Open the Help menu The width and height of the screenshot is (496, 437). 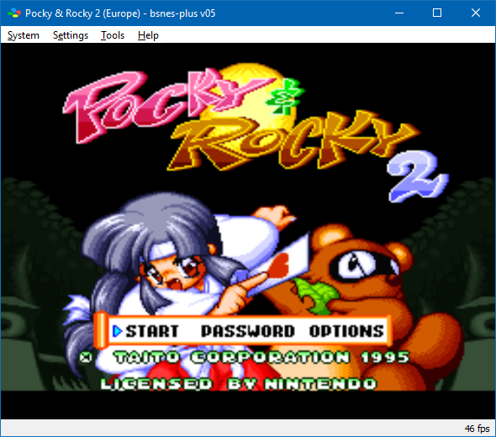148,35
